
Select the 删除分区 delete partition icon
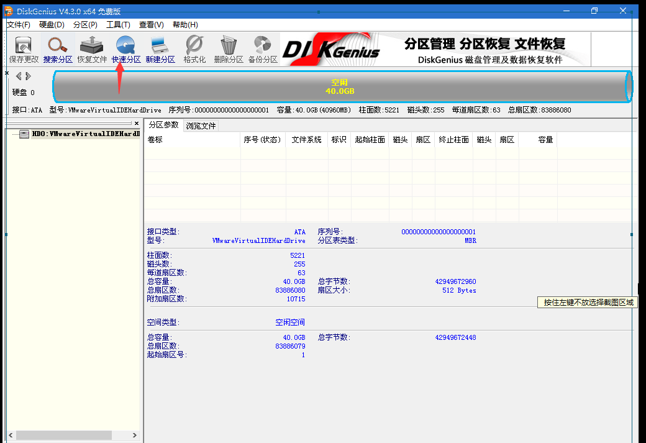(229, 50)
